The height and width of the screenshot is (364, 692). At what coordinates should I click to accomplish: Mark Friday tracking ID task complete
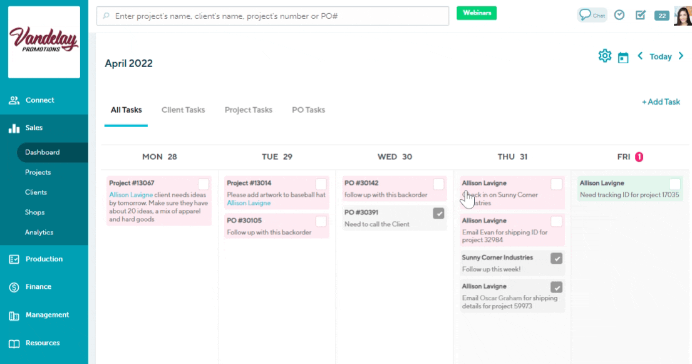[674, 184]
